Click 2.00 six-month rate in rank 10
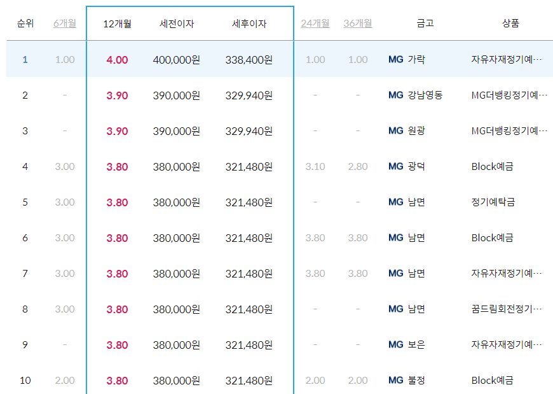Screen dimensions: 553x394 tap(65, 380)
